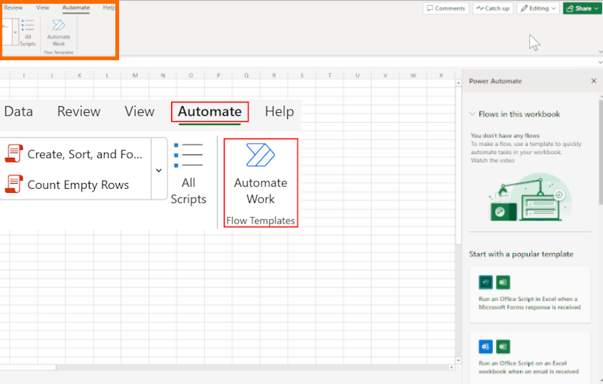Close the Power Automate pane
Image resolution: width=603 pixels, height=384 pixels.
click(x=594, y=81)
